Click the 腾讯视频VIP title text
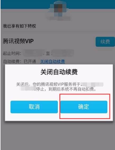The height and width of the screenshot is (150, 115). coord(18,41)
